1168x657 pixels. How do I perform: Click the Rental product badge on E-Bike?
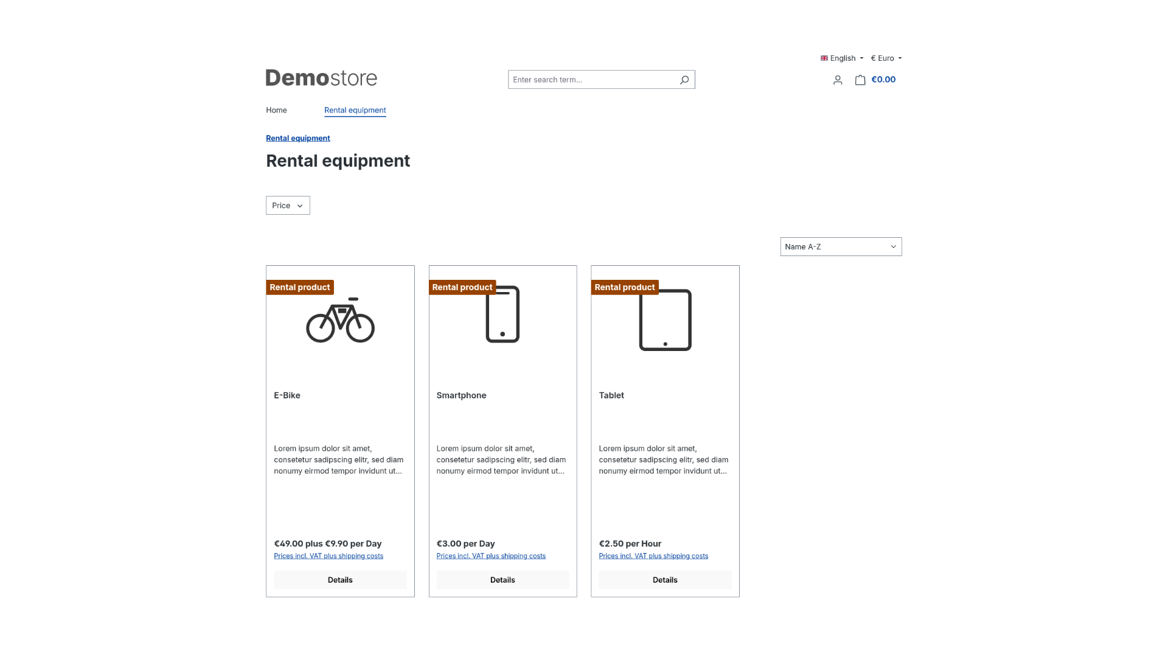300,287
